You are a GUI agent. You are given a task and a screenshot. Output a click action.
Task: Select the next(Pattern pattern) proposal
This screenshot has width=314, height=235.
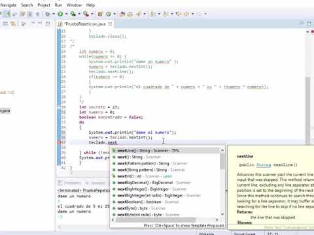165,163
